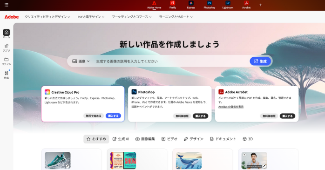The height and width of the screenshot is (170, 325).
Task: Click the Photoshop card Ps icon
Action: [x=134, y=92]
